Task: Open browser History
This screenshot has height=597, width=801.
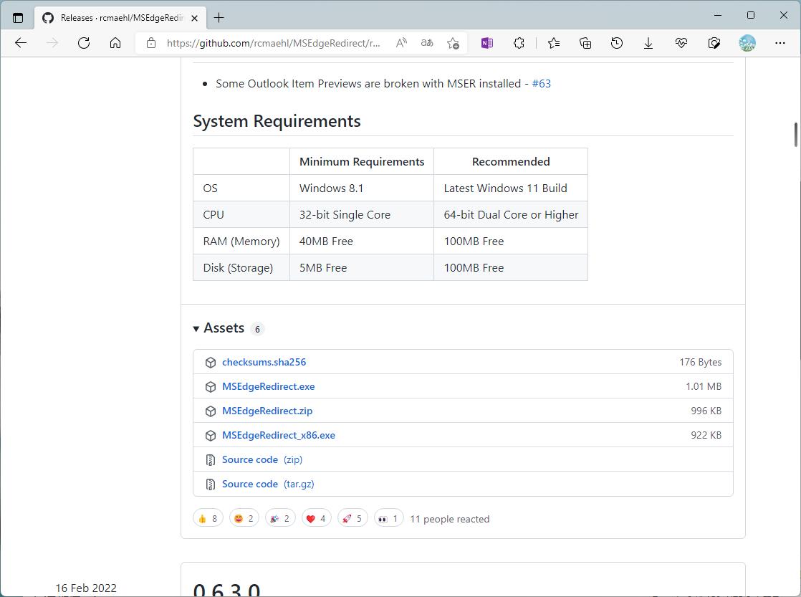Action: (617, 43)
